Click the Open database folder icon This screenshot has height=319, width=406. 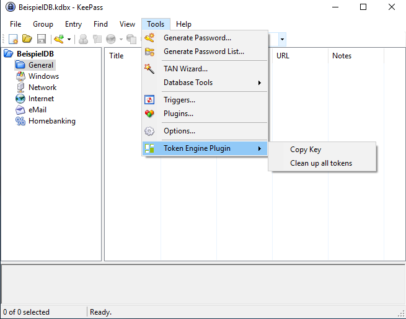[x=27, y=39]
